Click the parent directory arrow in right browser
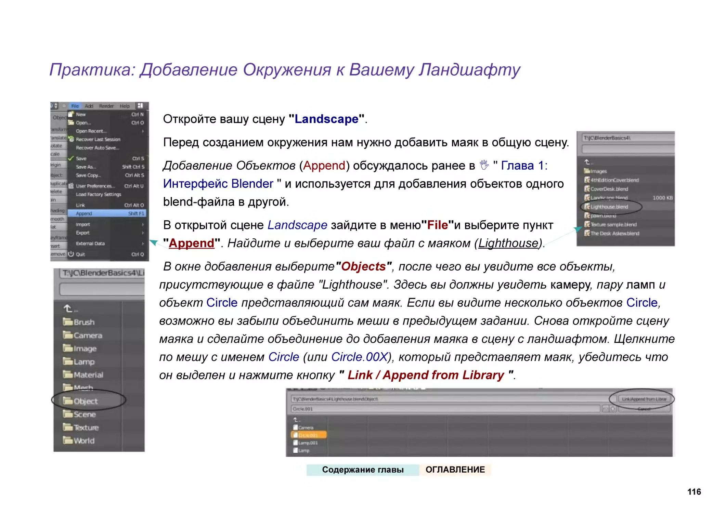 point(587,162)
